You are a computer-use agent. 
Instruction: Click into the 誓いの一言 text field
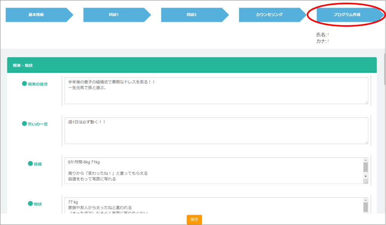pyautogui.click(x=216, y=131)
